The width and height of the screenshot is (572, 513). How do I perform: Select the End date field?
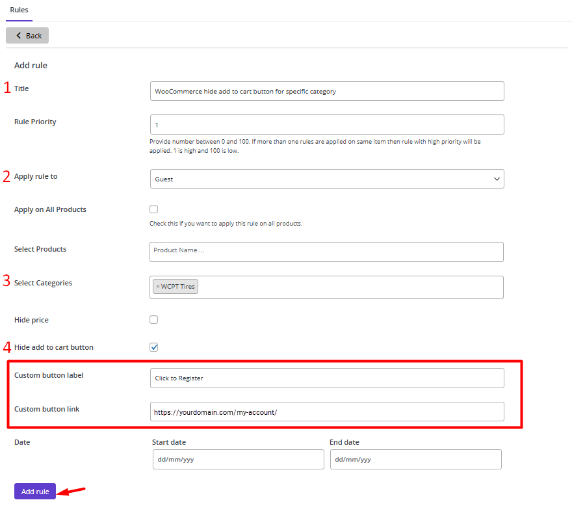click(416, 460)
